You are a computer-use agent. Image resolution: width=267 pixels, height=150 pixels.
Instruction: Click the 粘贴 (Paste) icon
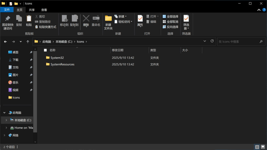point(28,19)
